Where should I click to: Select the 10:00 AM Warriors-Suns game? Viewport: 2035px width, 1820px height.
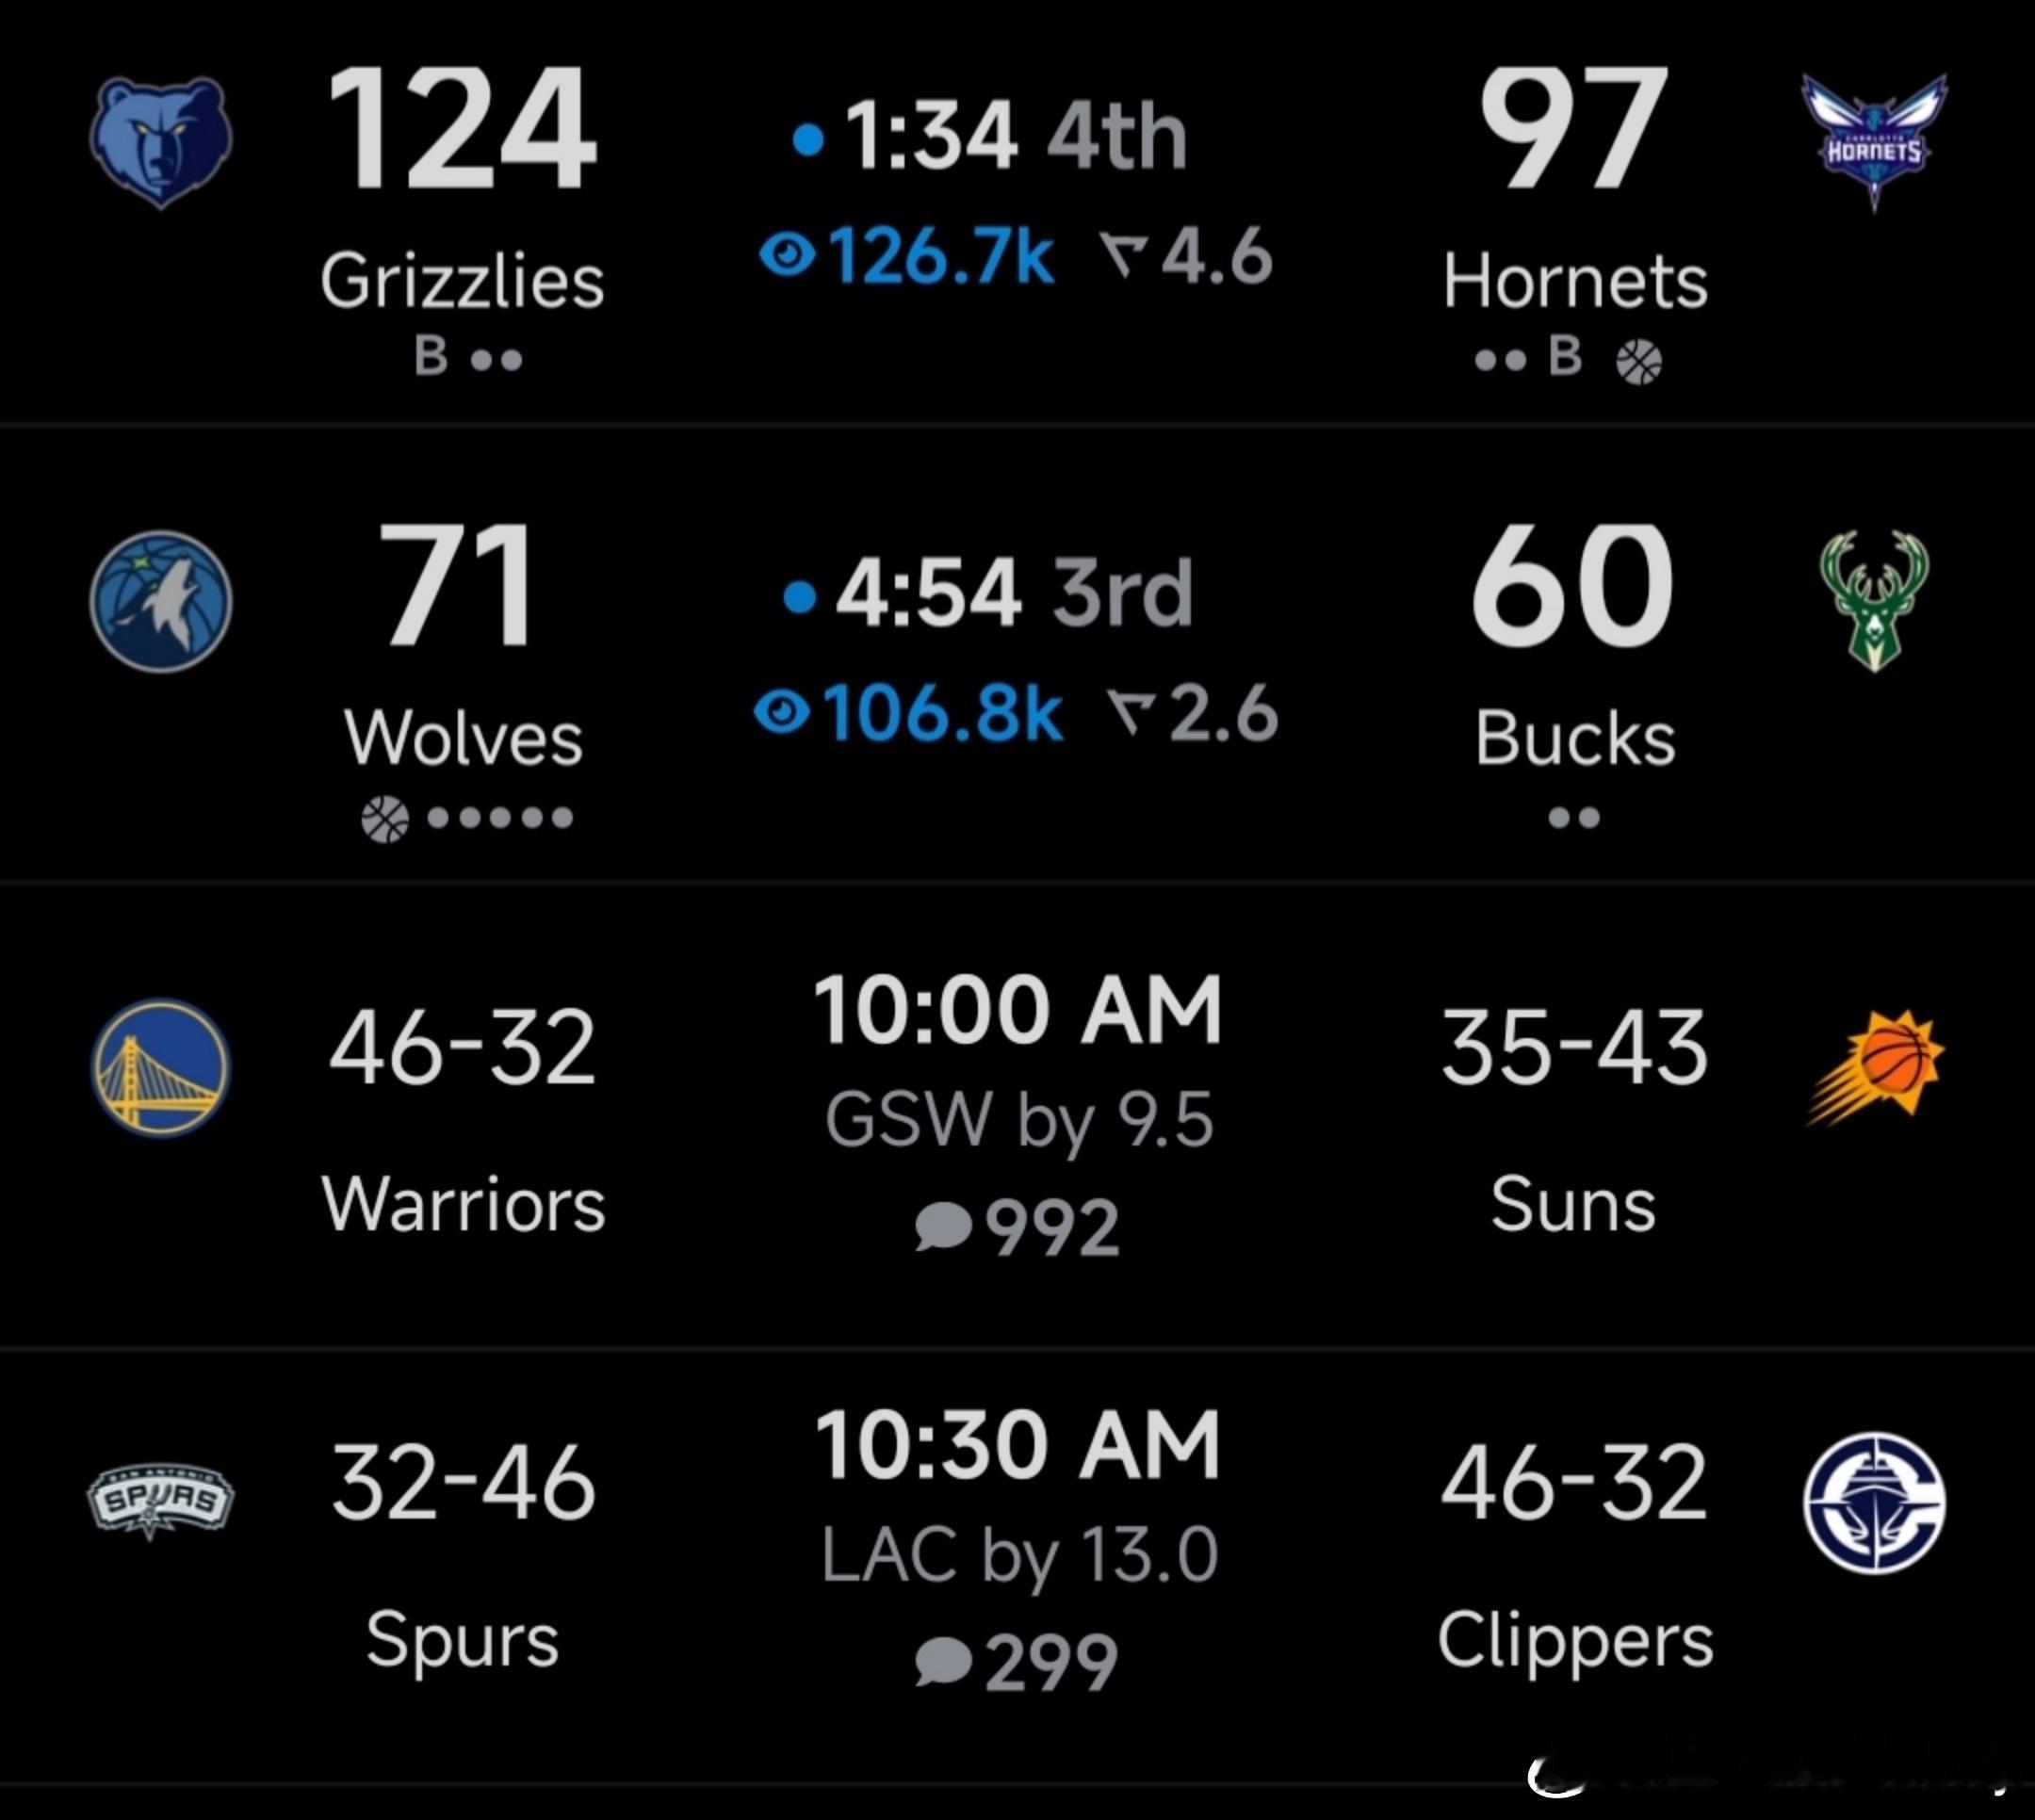[1017, 1115]
